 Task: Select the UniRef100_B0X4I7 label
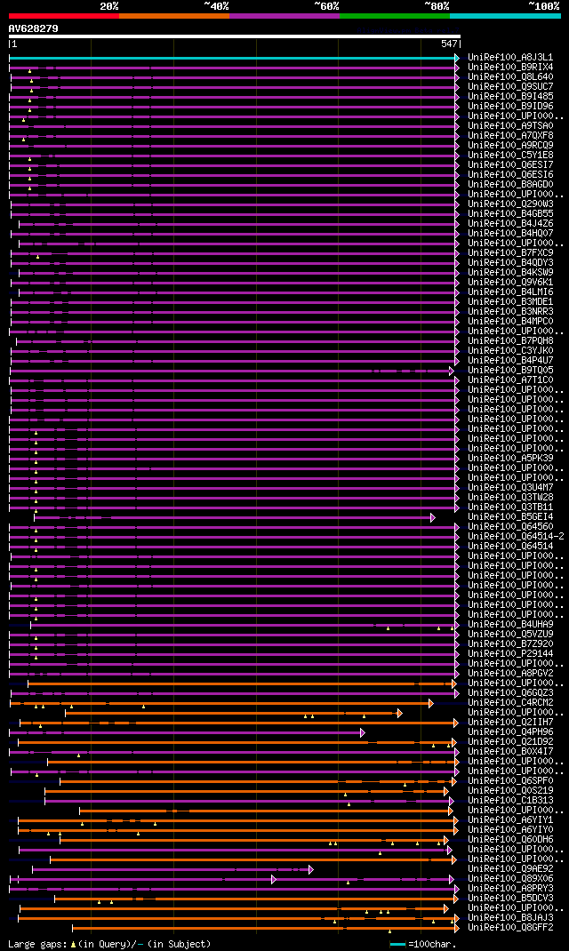tap(510, 752)
